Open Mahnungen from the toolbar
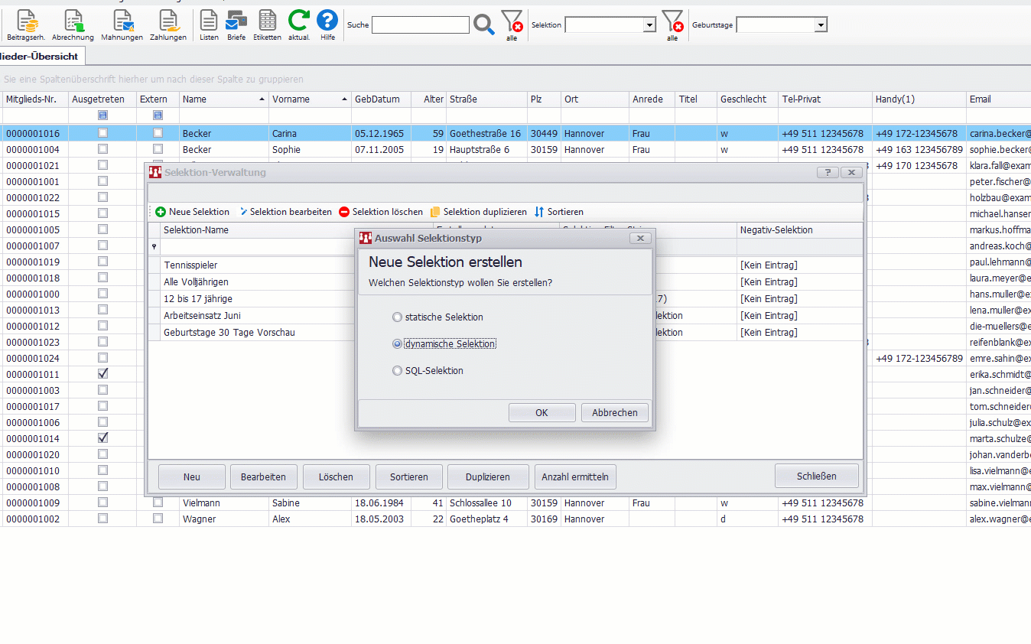This screenshot has width=1031, height=644. (x=122, y=21)
